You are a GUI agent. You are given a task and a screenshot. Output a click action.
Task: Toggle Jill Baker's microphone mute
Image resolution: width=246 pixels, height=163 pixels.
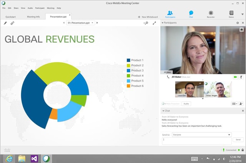pyautogui.click(x=241, y=77)
